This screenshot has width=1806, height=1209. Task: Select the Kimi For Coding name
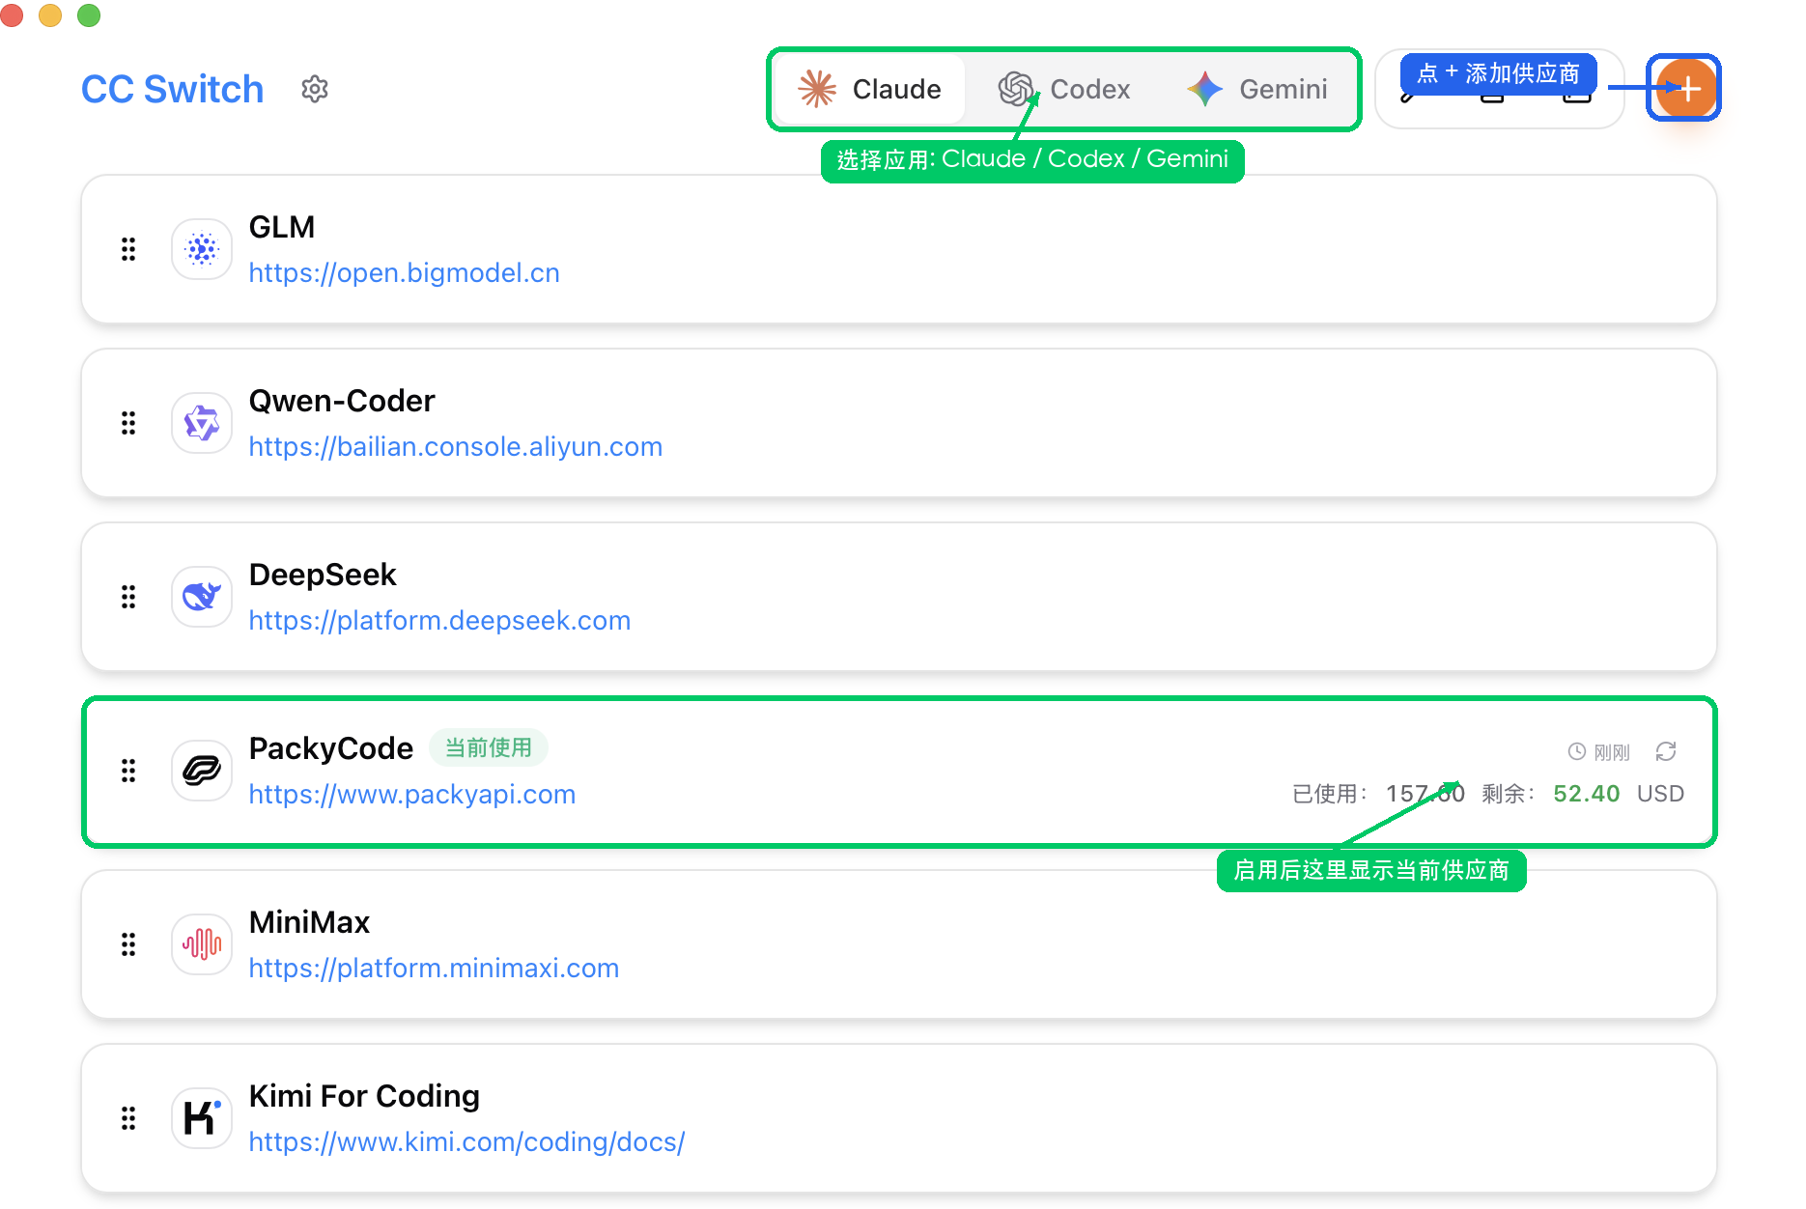(364, 1096)
